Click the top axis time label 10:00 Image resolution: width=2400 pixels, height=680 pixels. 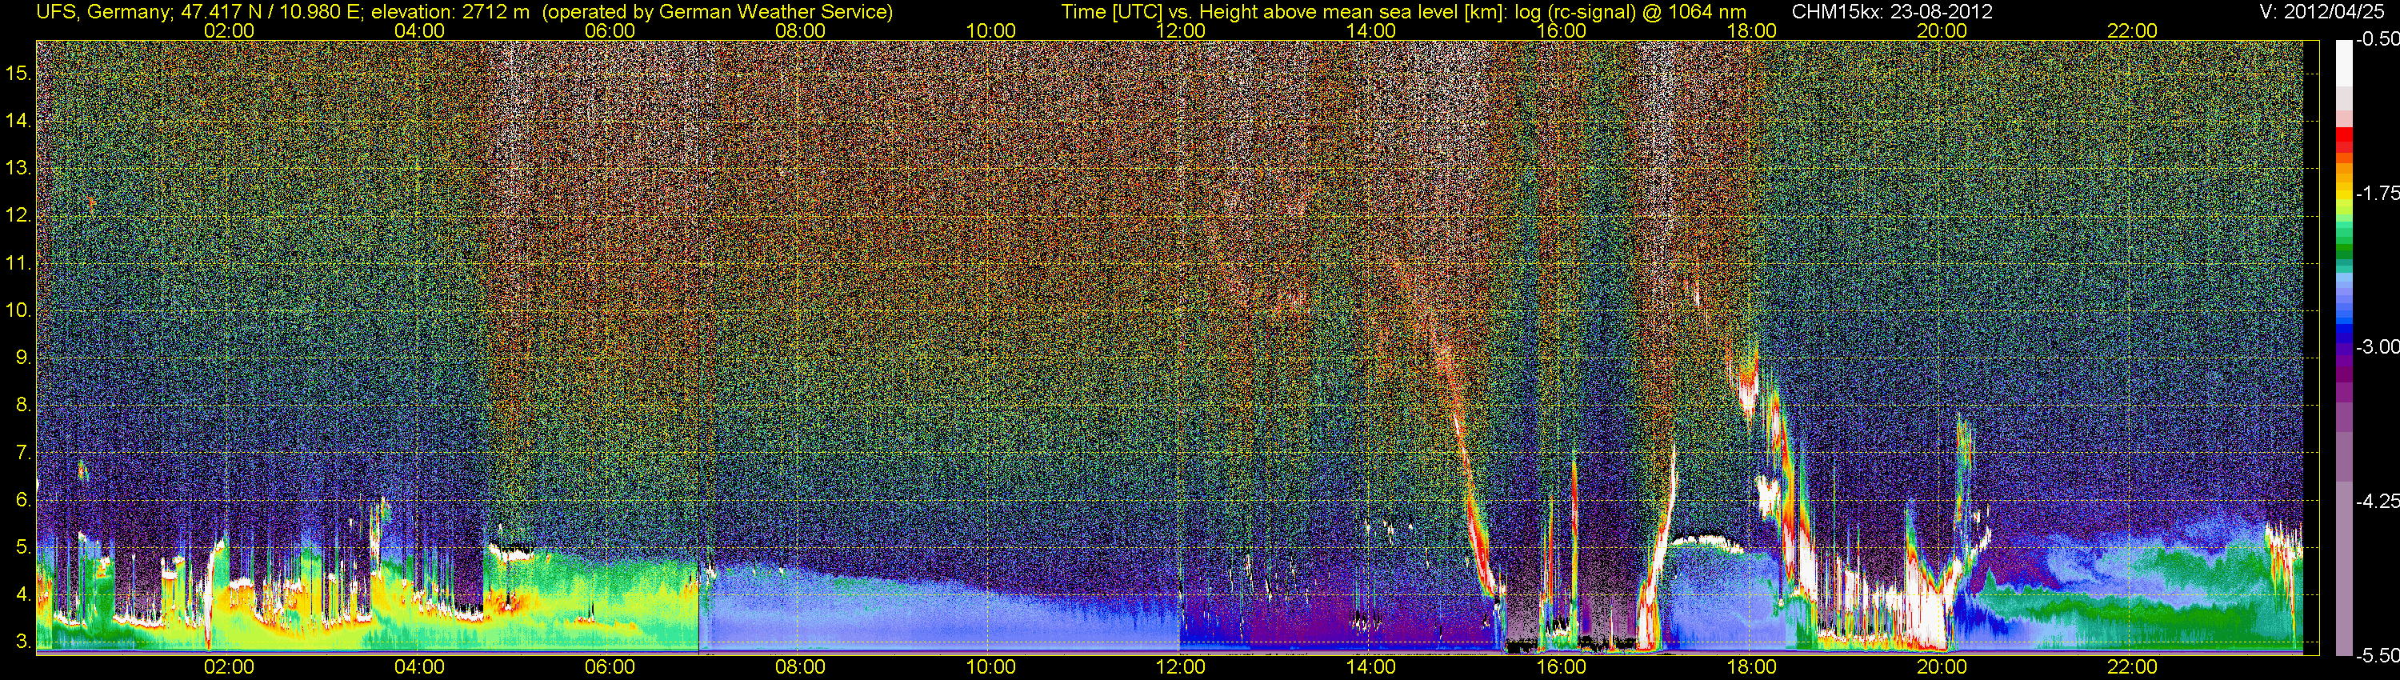[990, 30]
